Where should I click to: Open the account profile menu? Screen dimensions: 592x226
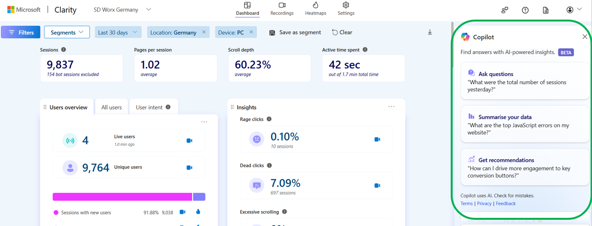pos(573,10)
